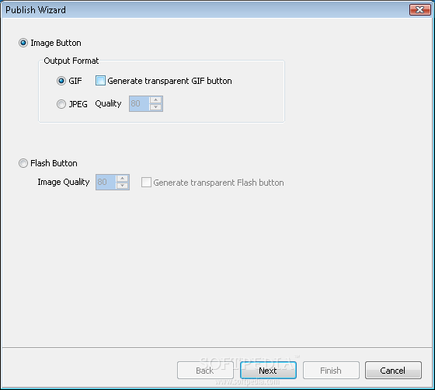Click the JPEG Quality value field
This screenshot has height=390, width=435.
139,104
